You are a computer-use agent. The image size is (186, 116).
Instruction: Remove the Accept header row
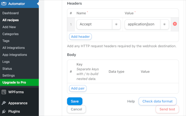point(175,24)
